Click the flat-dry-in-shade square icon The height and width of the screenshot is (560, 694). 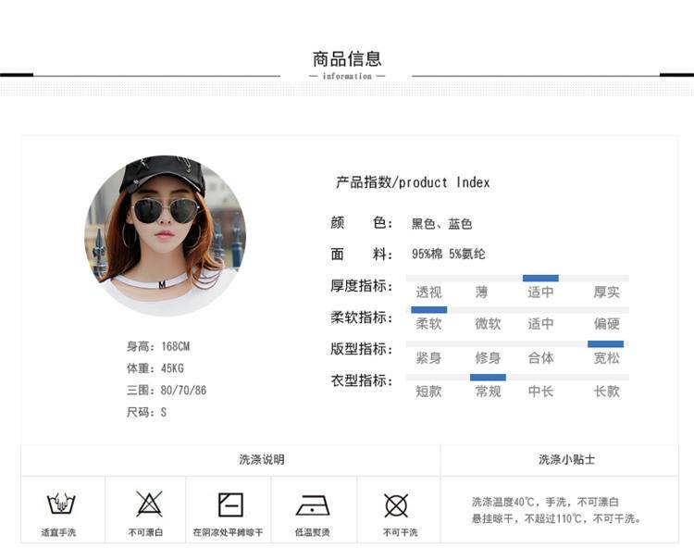(230, 504)
